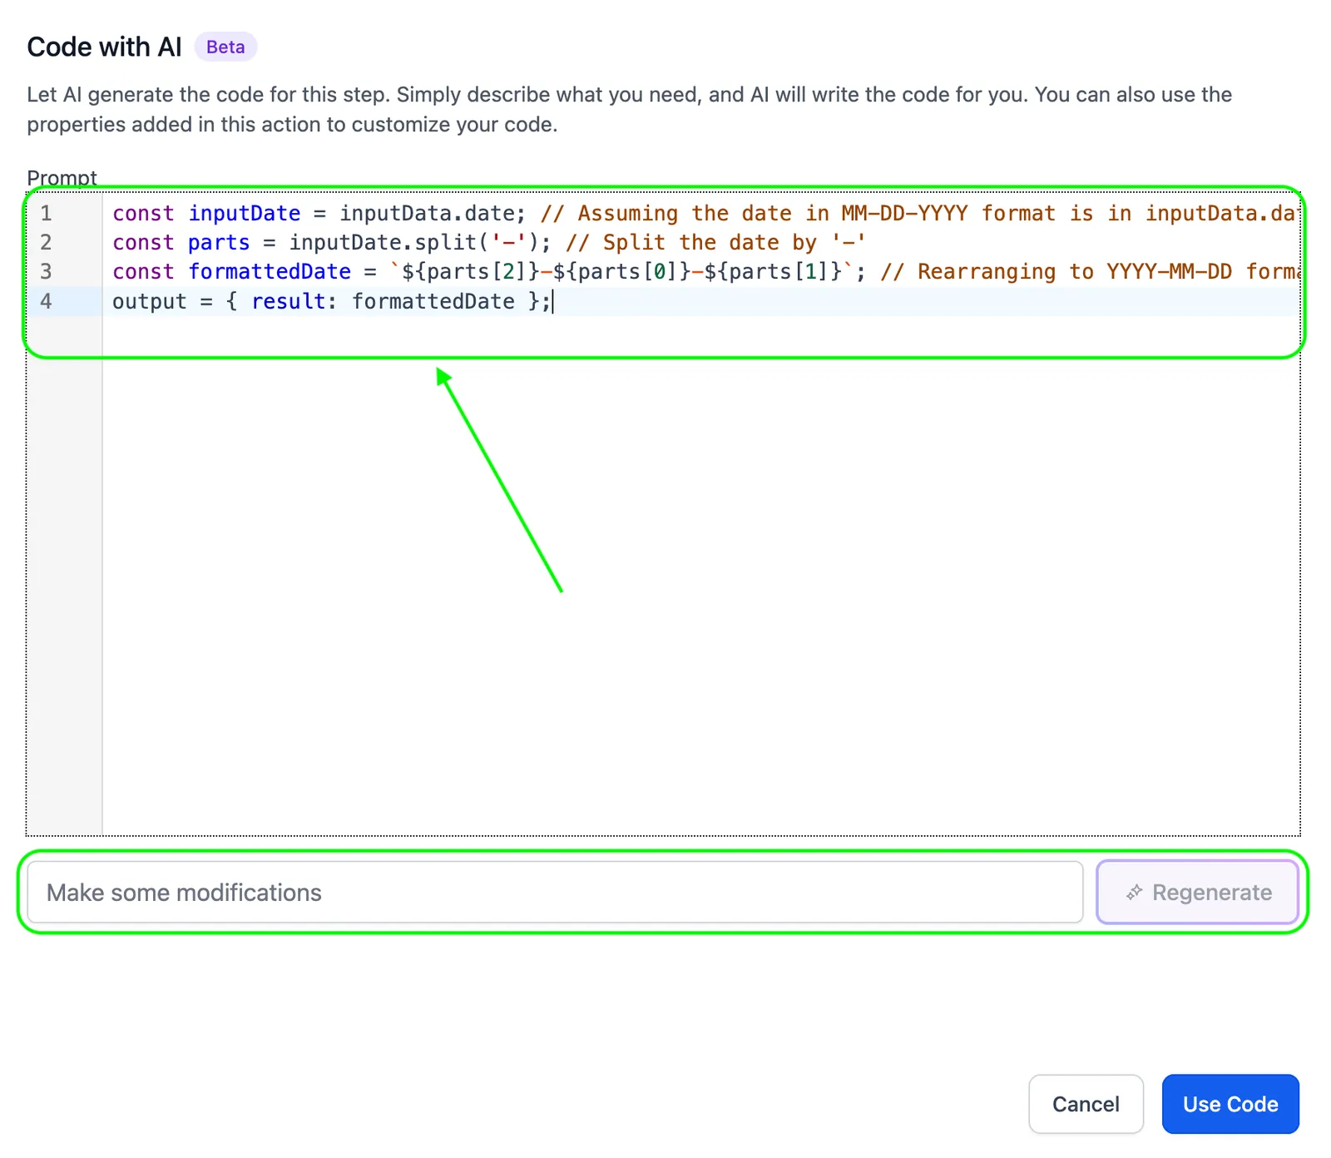Screen dimensions: 1331x1158
Task: Select code line 1 with const inputDate
Action: 704,213
